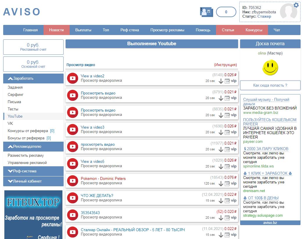Click note icon in View a video2 row
The height and width of the screenshot is (239, 304).
227,81
